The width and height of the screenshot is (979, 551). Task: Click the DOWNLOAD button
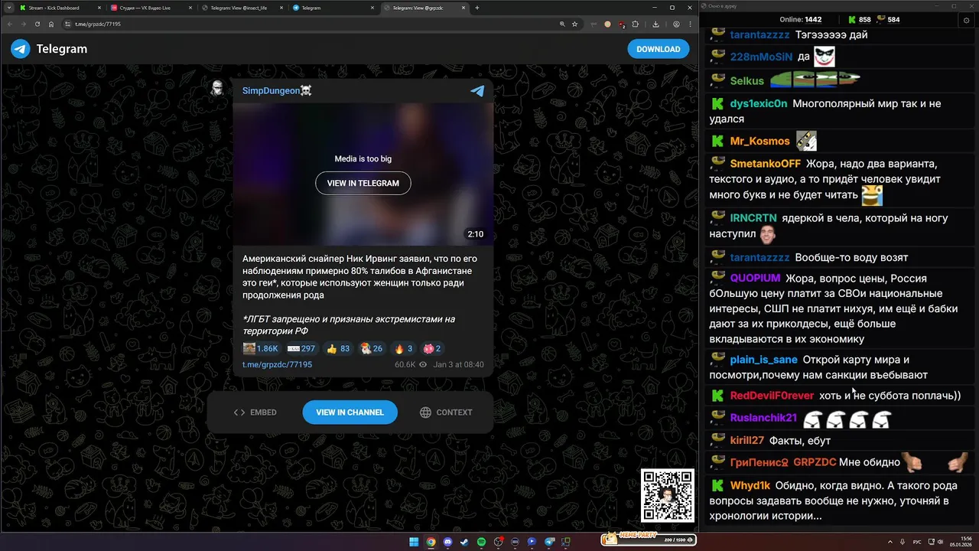tap(658, 49)
